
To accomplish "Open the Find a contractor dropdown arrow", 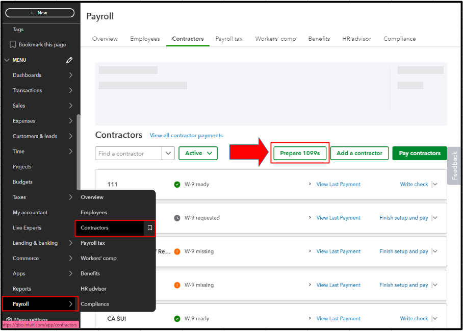I will (x=168, y=153).
